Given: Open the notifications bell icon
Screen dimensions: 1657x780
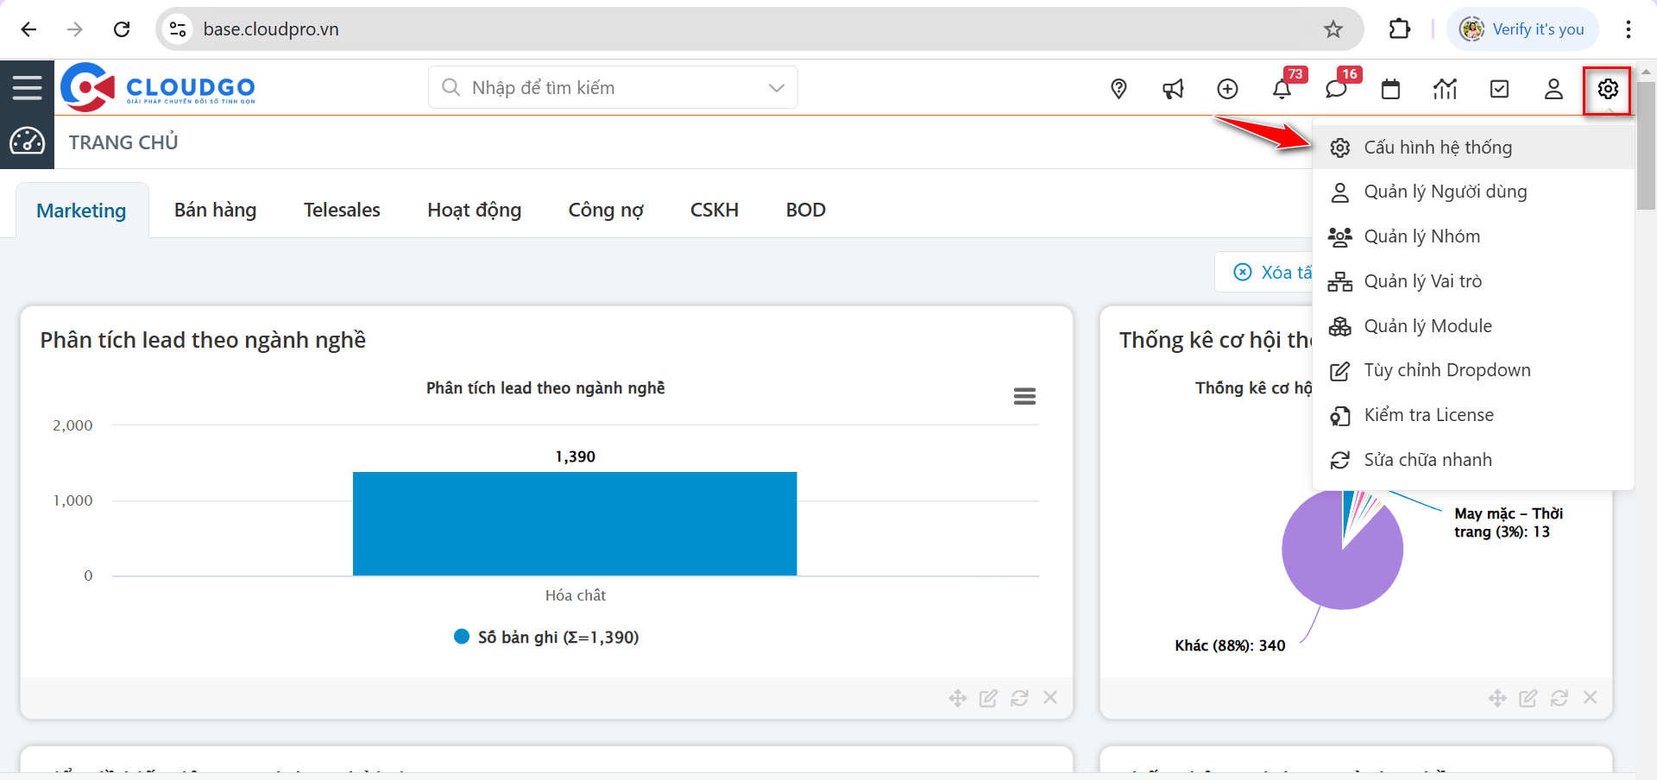Looking at the screenshot, I should [1282, 89].
